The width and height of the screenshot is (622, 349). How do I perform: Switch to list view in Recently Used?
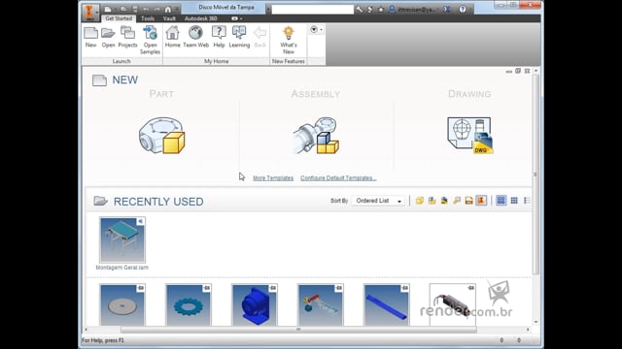click(527, 201)
